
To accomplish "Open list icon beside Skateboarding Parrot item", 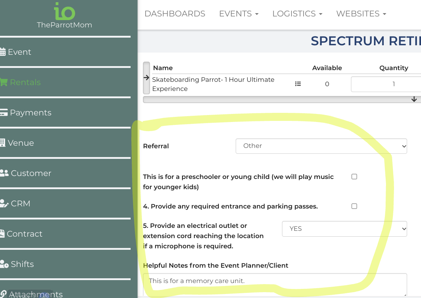I will pos(298,84).
